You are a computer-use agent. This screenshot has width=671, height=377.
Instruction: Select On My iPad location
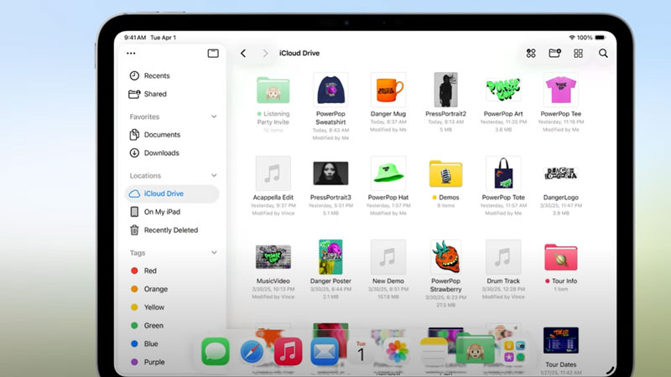(172, 212)
